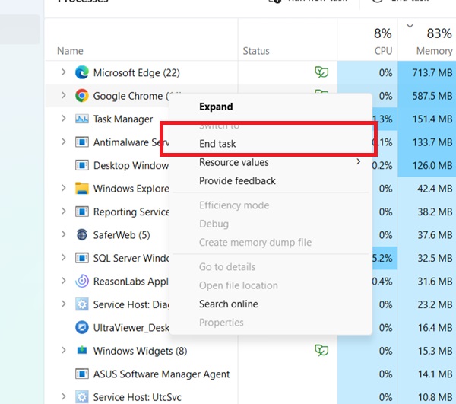Sort processes by the Name column
The image size is (456, 404).
tap(70, 51)
